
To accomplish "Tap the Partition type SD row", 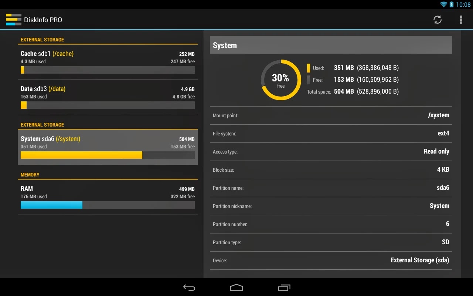I will (x=331, y=242).
